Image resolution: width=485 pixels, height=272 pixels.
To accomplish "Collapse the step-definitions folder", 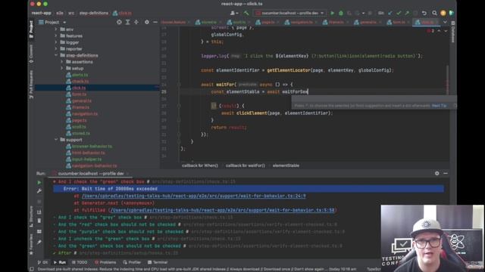I will [56, 55].
